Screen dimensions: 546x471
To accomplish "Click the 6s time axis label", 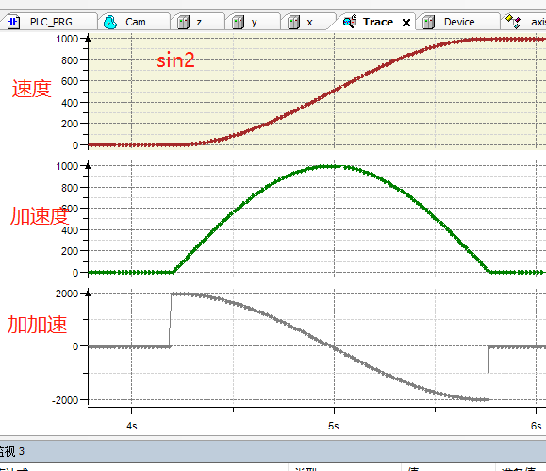I will pyautogui.click(x=536, y=426).
